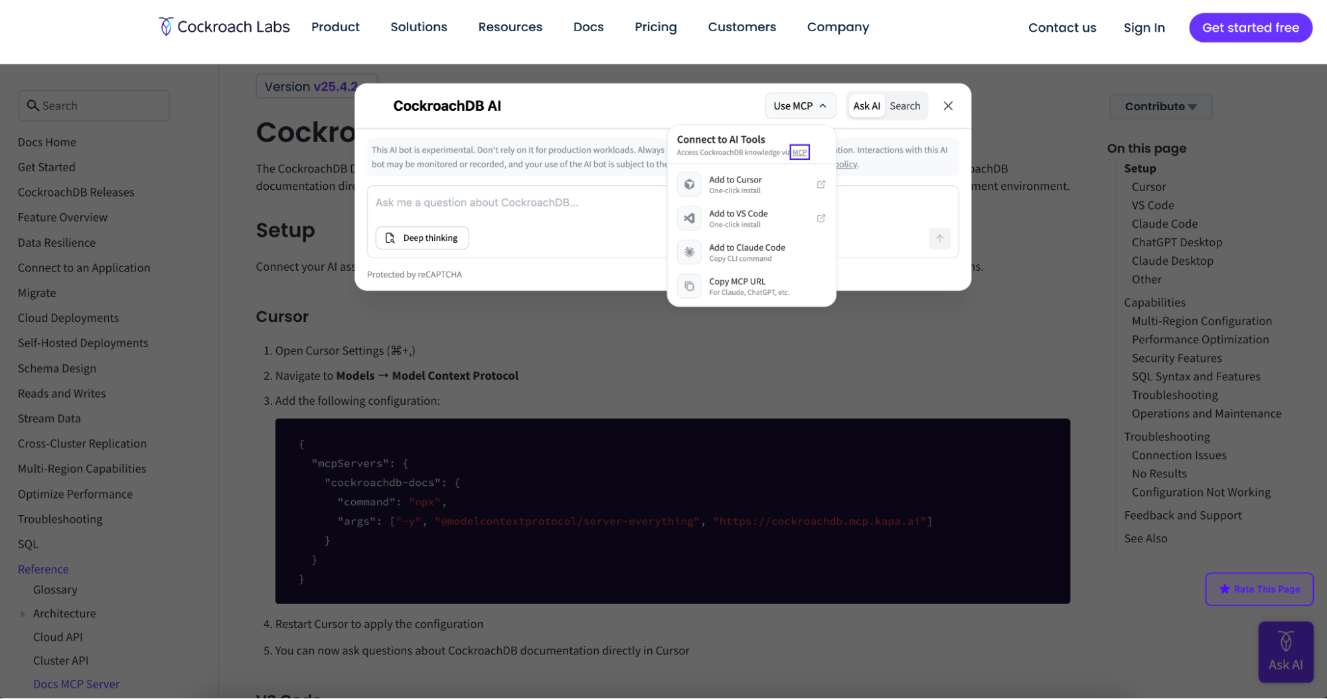This screenshot has height=699, width=1327.
Task: Open Feature Overview in the sidebar
Action: [62, 218]
